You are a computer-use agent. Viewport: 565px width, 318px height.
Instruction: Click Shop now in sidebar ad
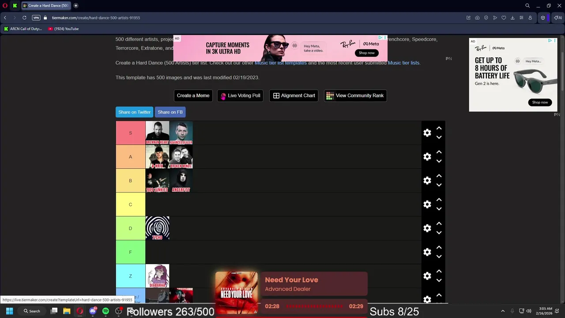pyautogui.click(x=540, y=102)
